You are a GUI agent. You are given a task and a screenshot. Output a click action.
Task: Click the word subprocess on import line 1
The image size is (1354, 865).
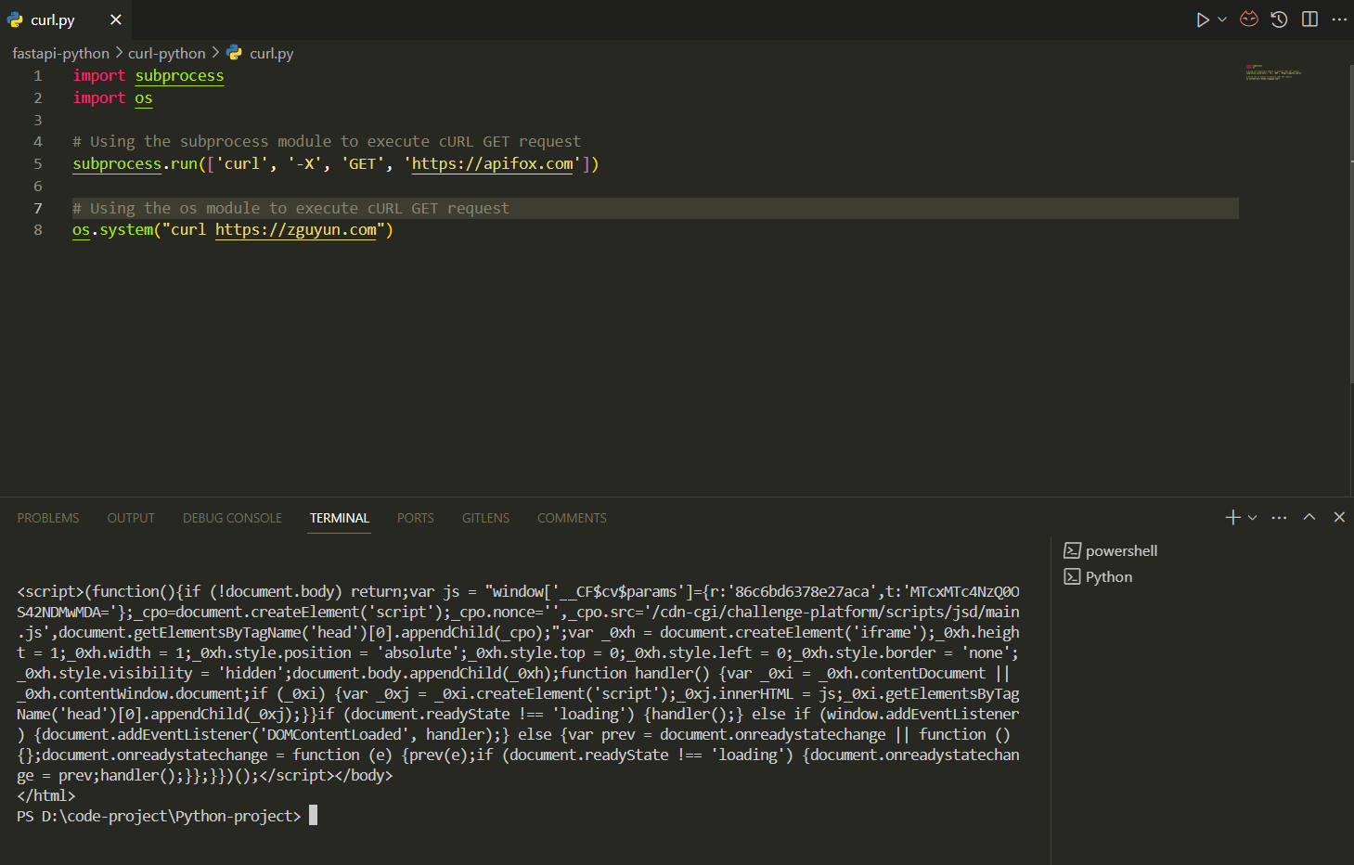click(179, 76)
